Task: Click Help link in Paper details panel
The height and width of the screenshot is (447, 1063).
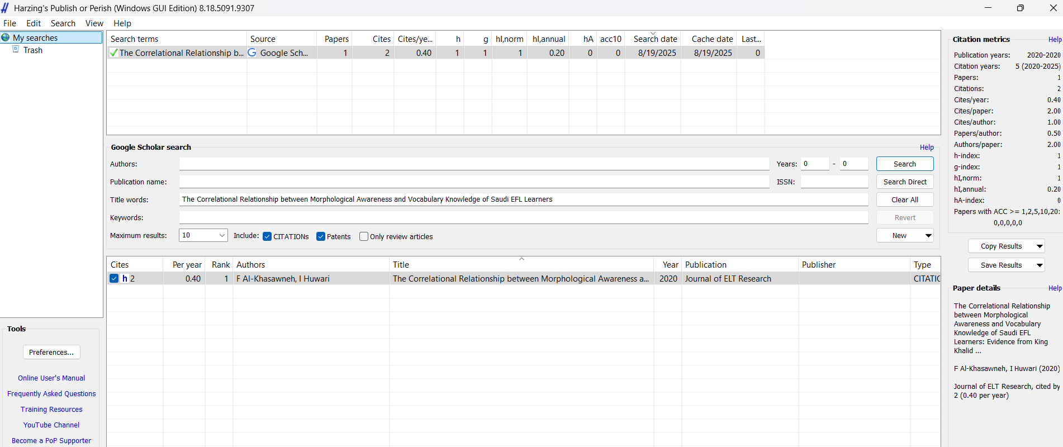Action: (x=1055, y=288)
